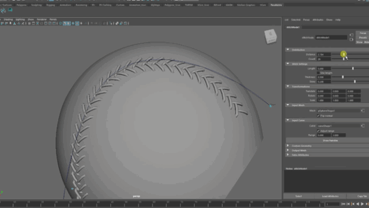Enable the Use length checkbox
Image resolution: width=369 pixels, height=208 pixels.
click(x=318, y=73)
